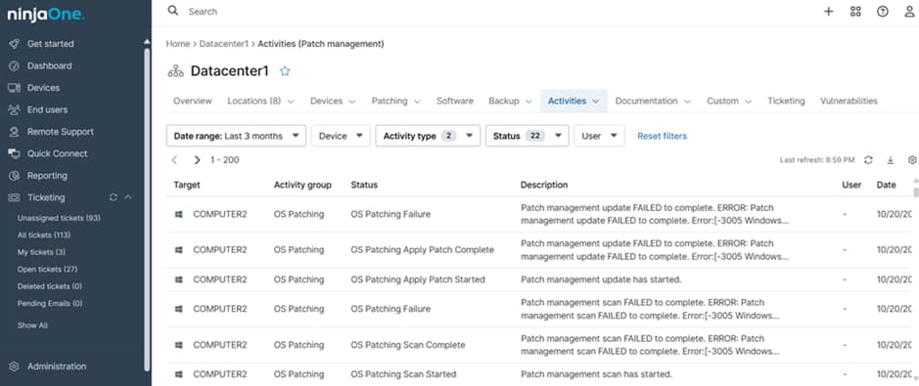Click the Dashboard gauge icon
Screen dimensions: 919x386
[x=14, y=66]
